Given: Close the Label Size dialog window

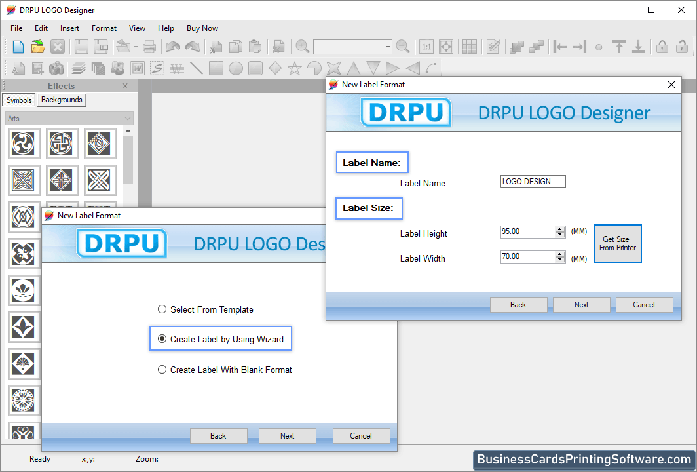Looking at the screenshot, I should pos(671,85).
